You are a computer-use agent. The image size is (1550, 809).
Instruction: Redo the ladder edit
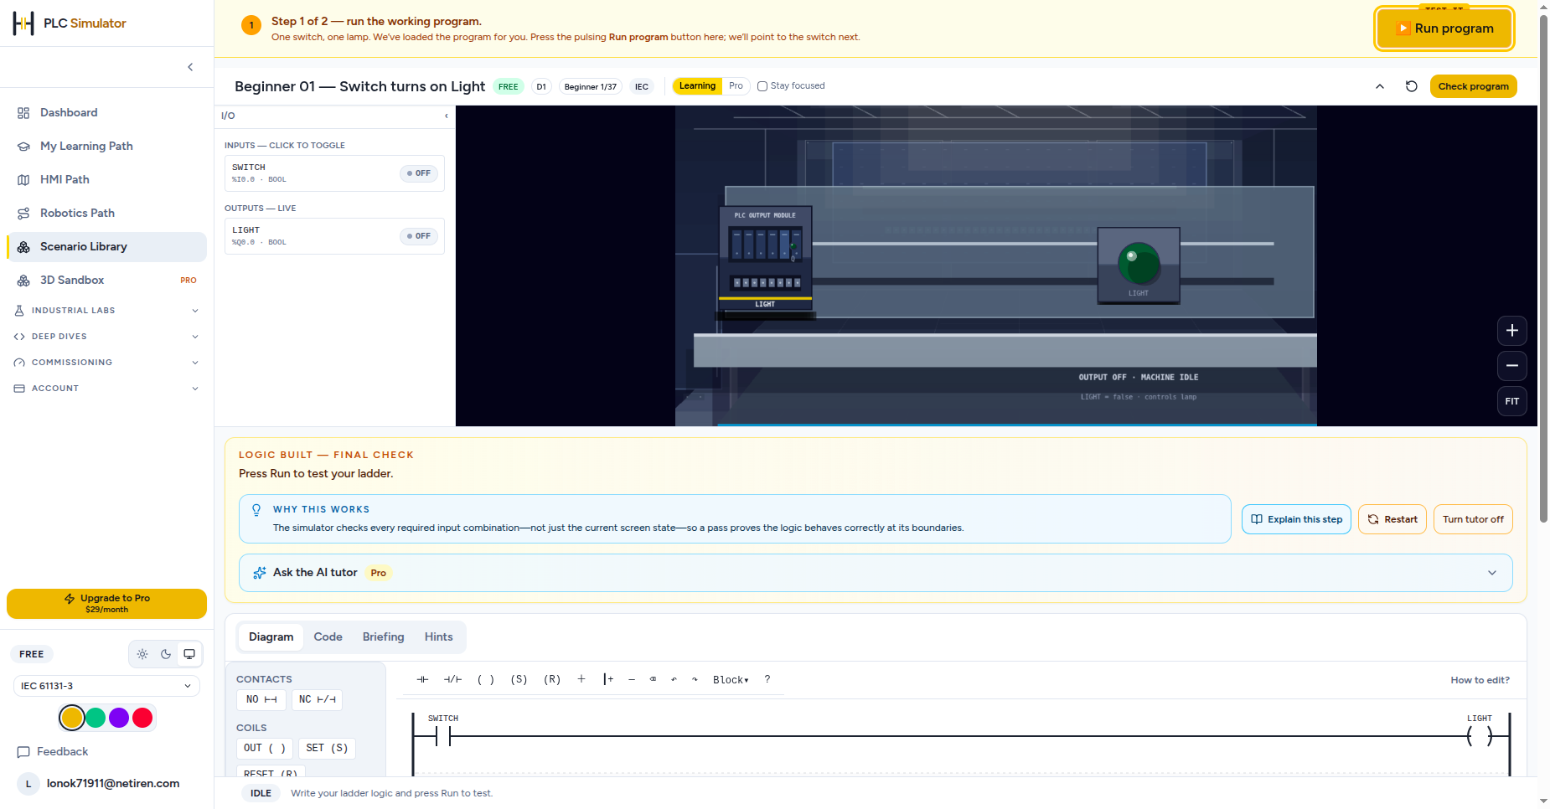(x=695, y=679)
